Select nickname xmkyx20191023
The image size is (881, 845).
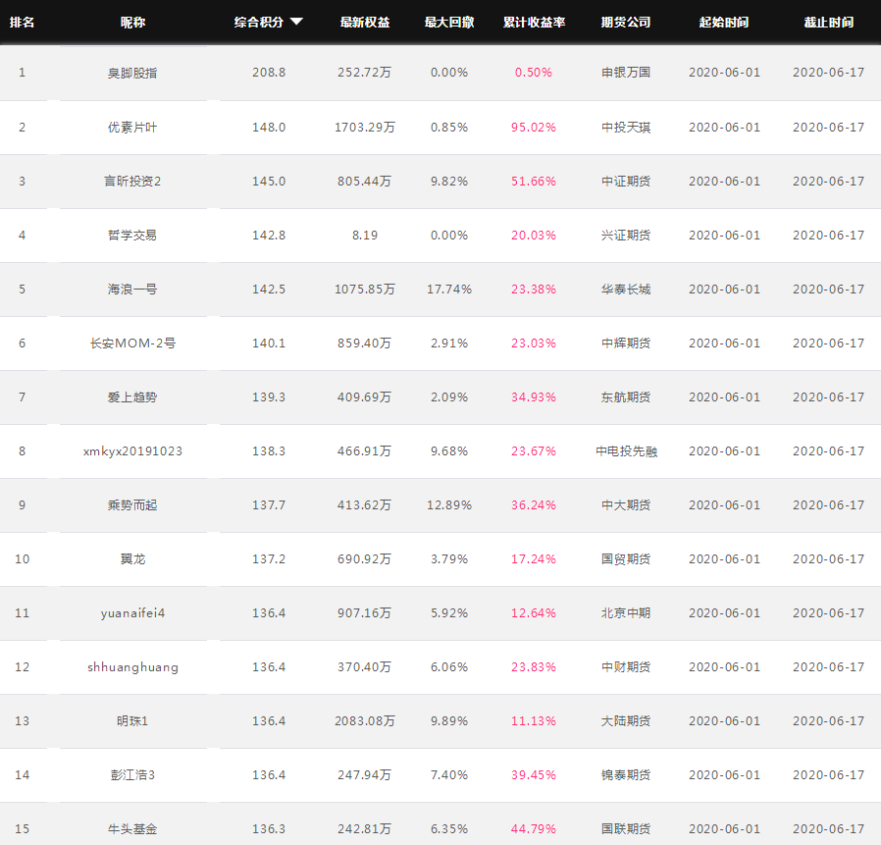click(132, 450)
